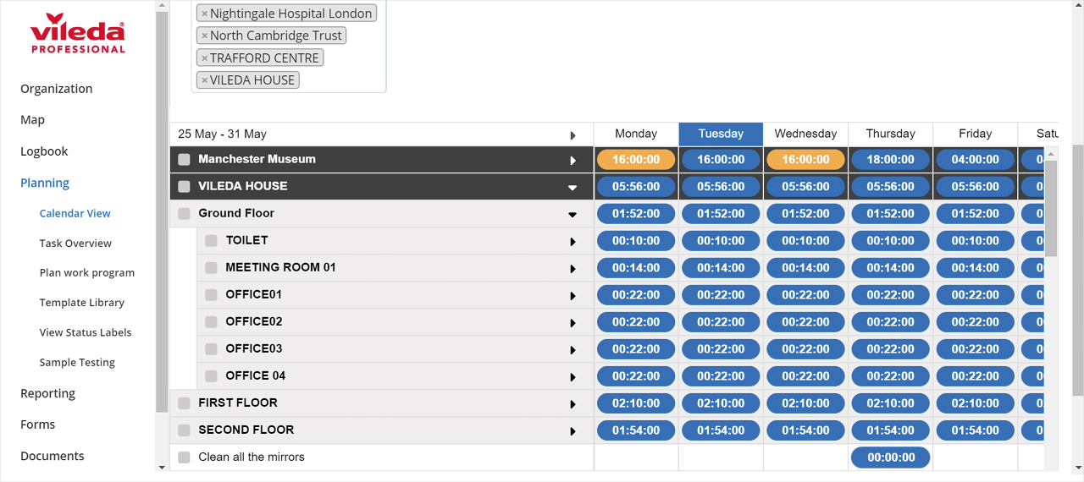Screen dimensions: 1084x482
Task: Open the Reporting menu
Action: tap(47, 393)
